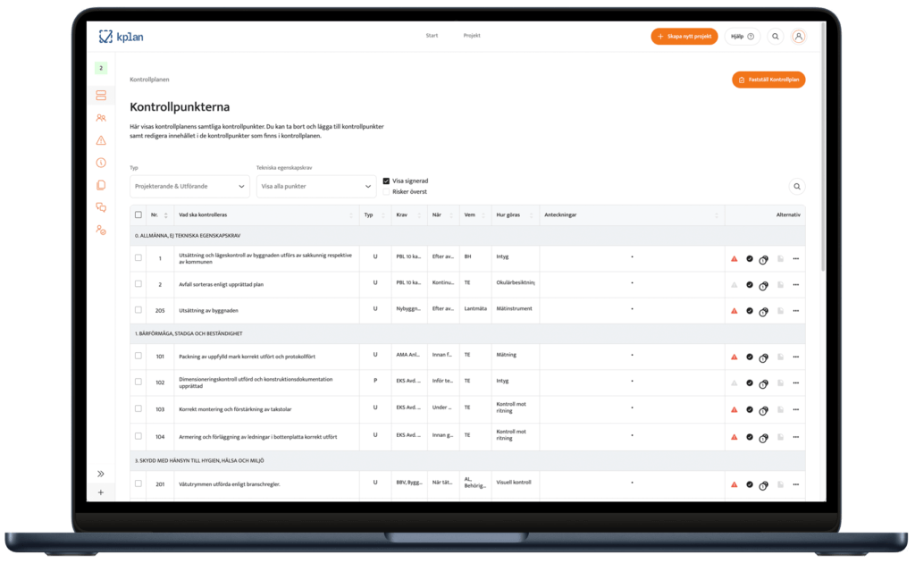
Task: Tick the checkbox for row 103
Action: [139, 408]
